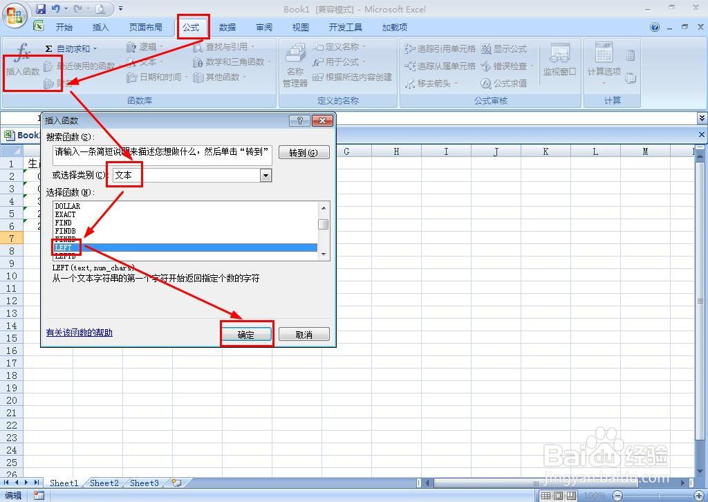Screen dimensions: 708x502
Task: Click the Go (转到) button
Action: point(304,153)
